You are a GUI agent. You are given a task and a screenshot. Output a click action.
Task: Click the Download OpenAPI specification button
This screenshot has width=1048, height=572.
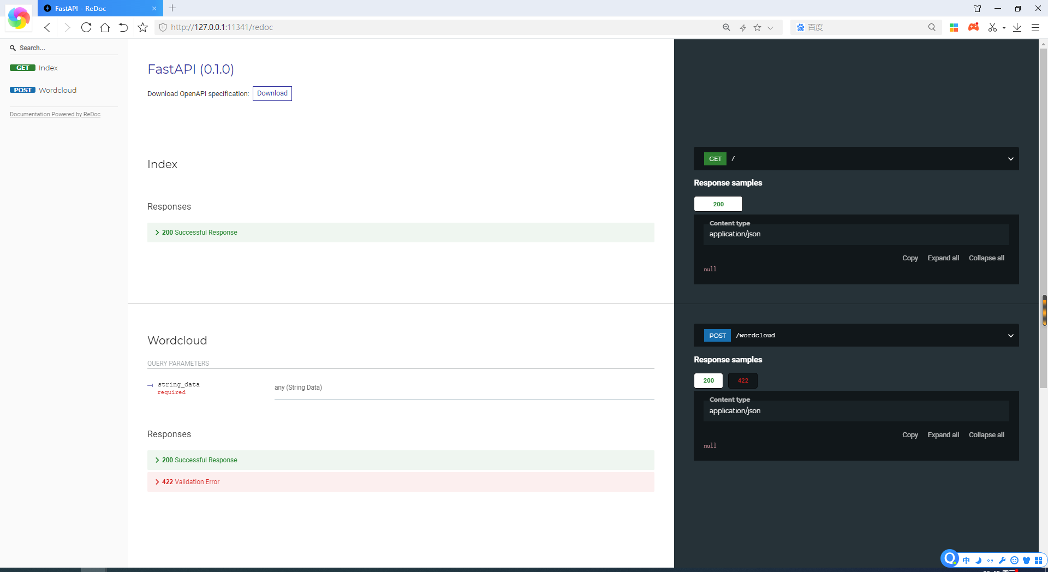[x=272, y=93]
